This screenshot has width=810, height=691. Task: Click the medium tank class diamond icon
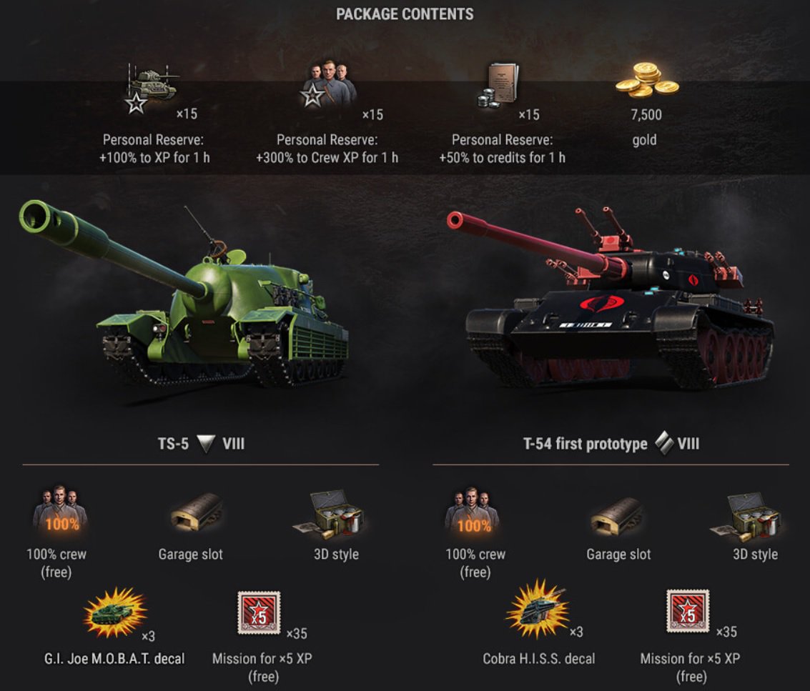[x=664, y=443]
